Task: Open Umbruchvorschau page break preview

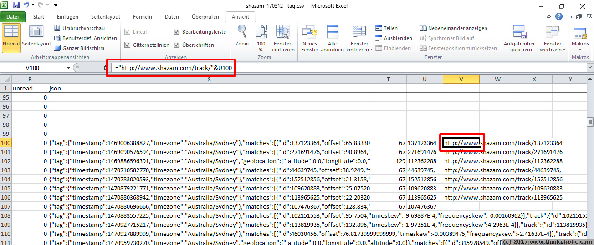Action: [x=79, y=28]
